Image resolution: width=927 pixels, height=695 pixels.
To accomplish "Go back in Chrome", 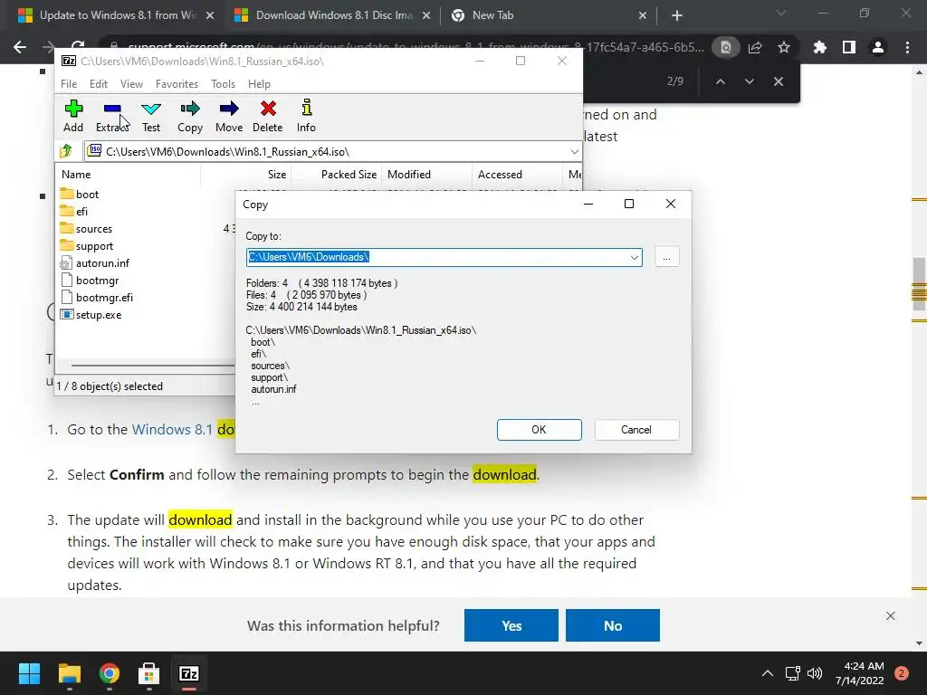I will [x=20, y=47].
